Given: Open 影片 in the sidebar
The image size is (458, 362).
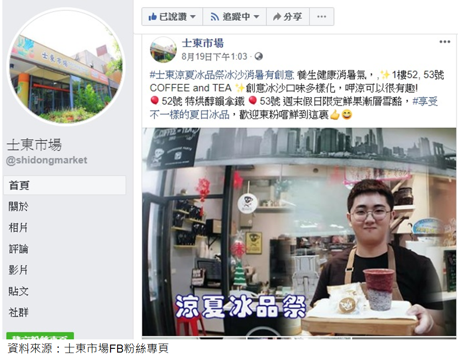Looking at the screenshot, I should (18, 270).
